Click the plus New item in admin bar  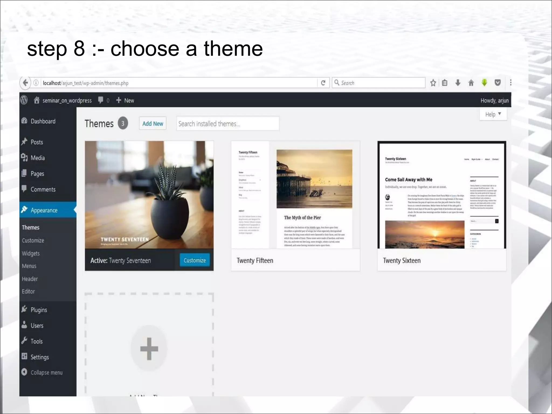(x=125, y=100)
